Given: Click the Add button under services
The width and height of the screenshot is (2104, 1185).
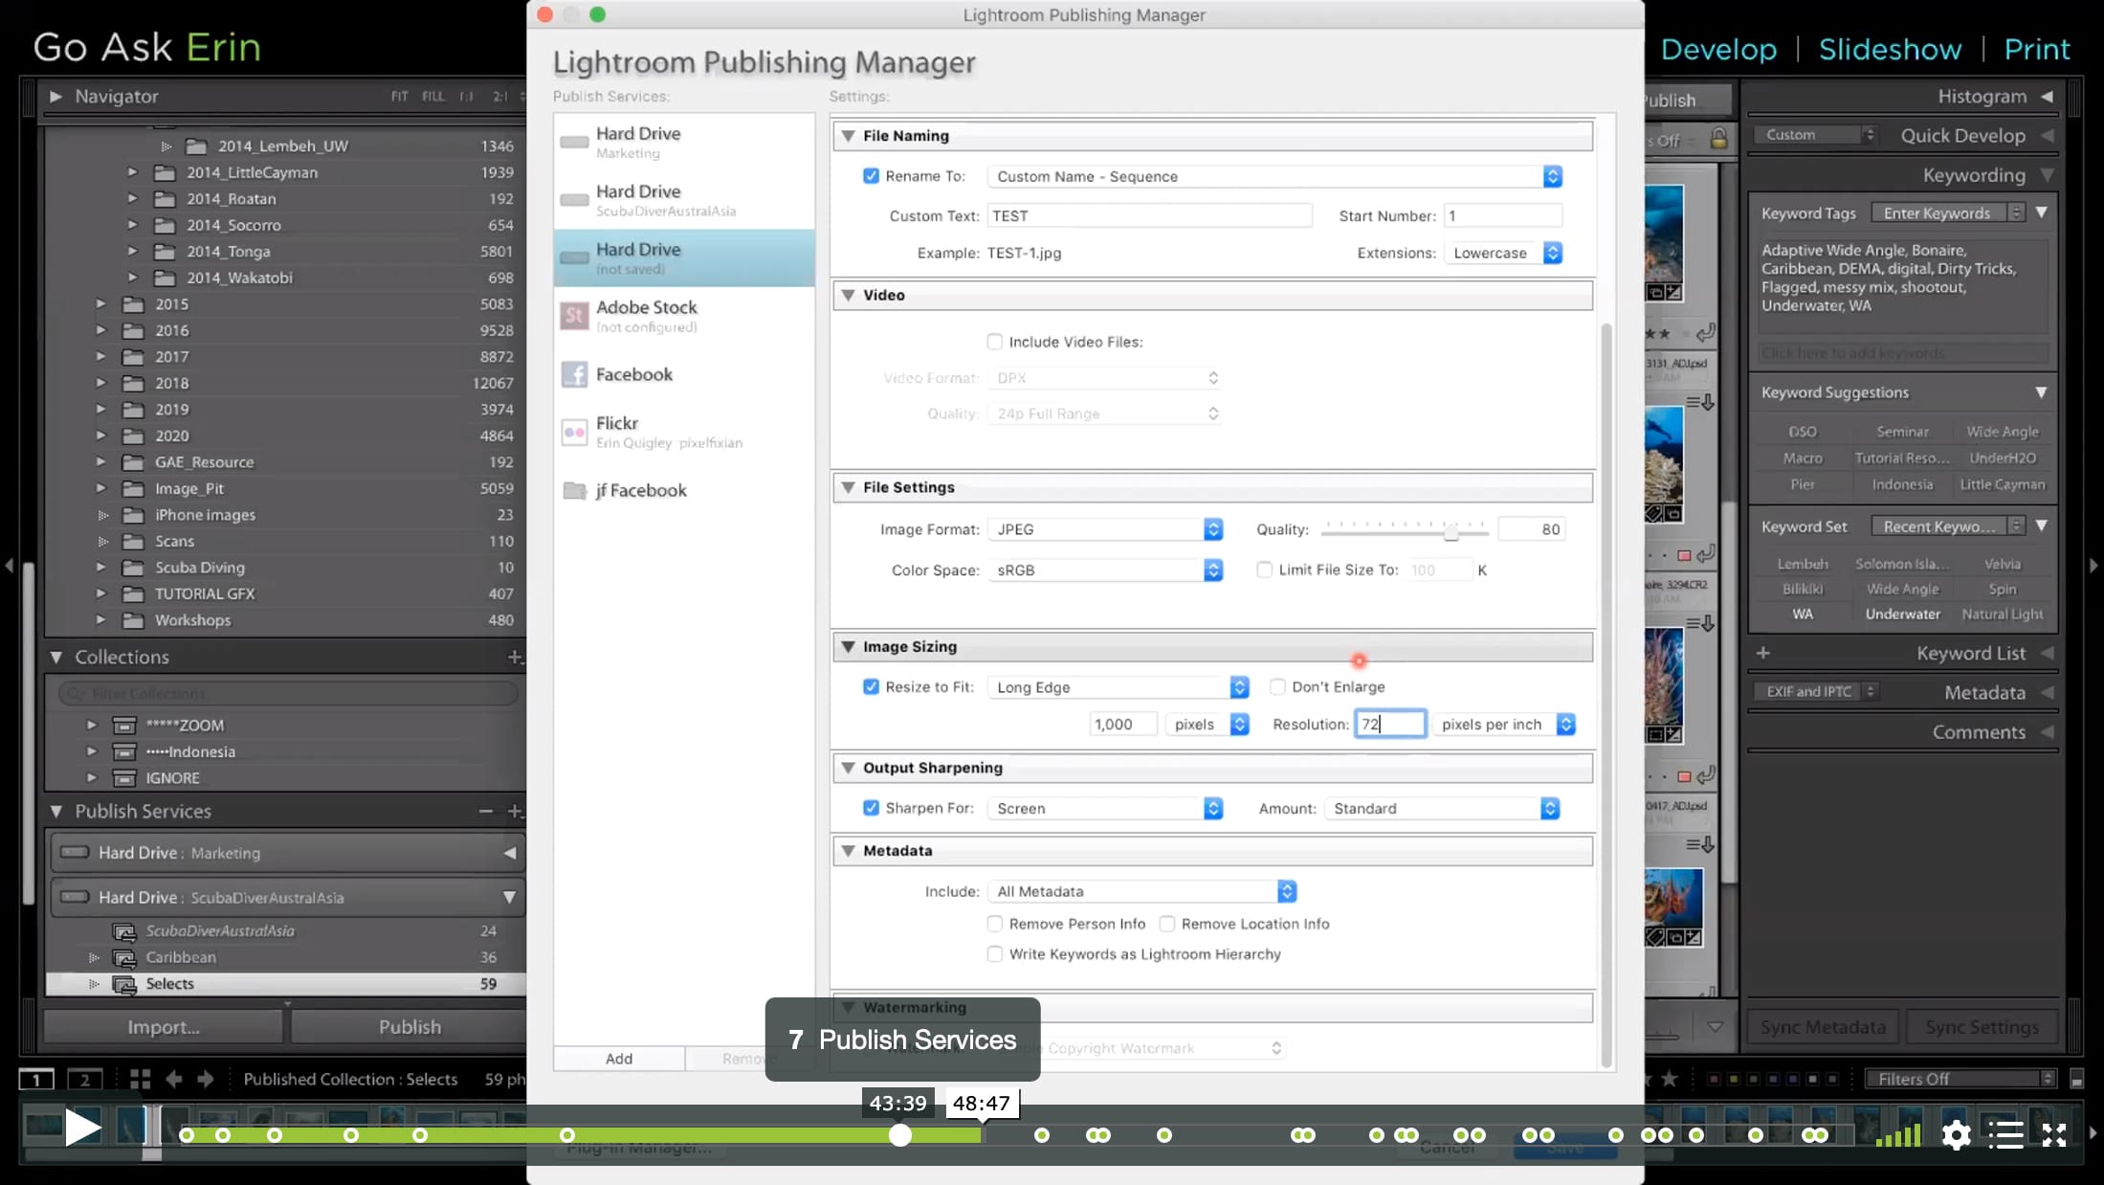Looking at the screenshot, I should tap(618, 1059).
